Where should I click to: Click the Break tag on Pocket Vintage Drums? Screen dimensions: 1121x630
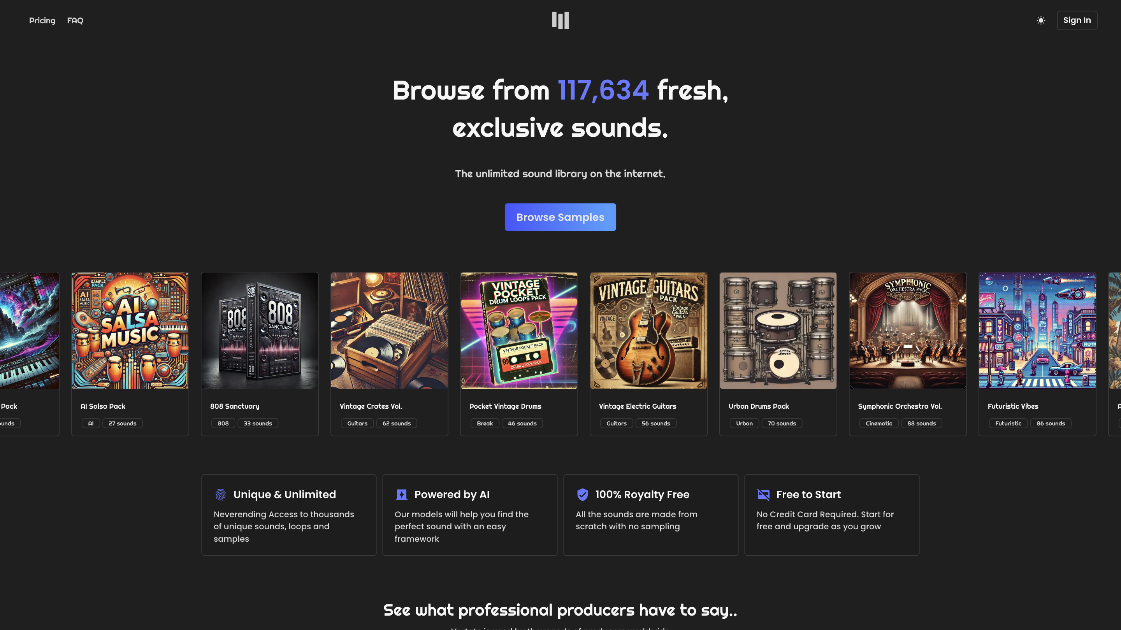(x=485, y=423)
